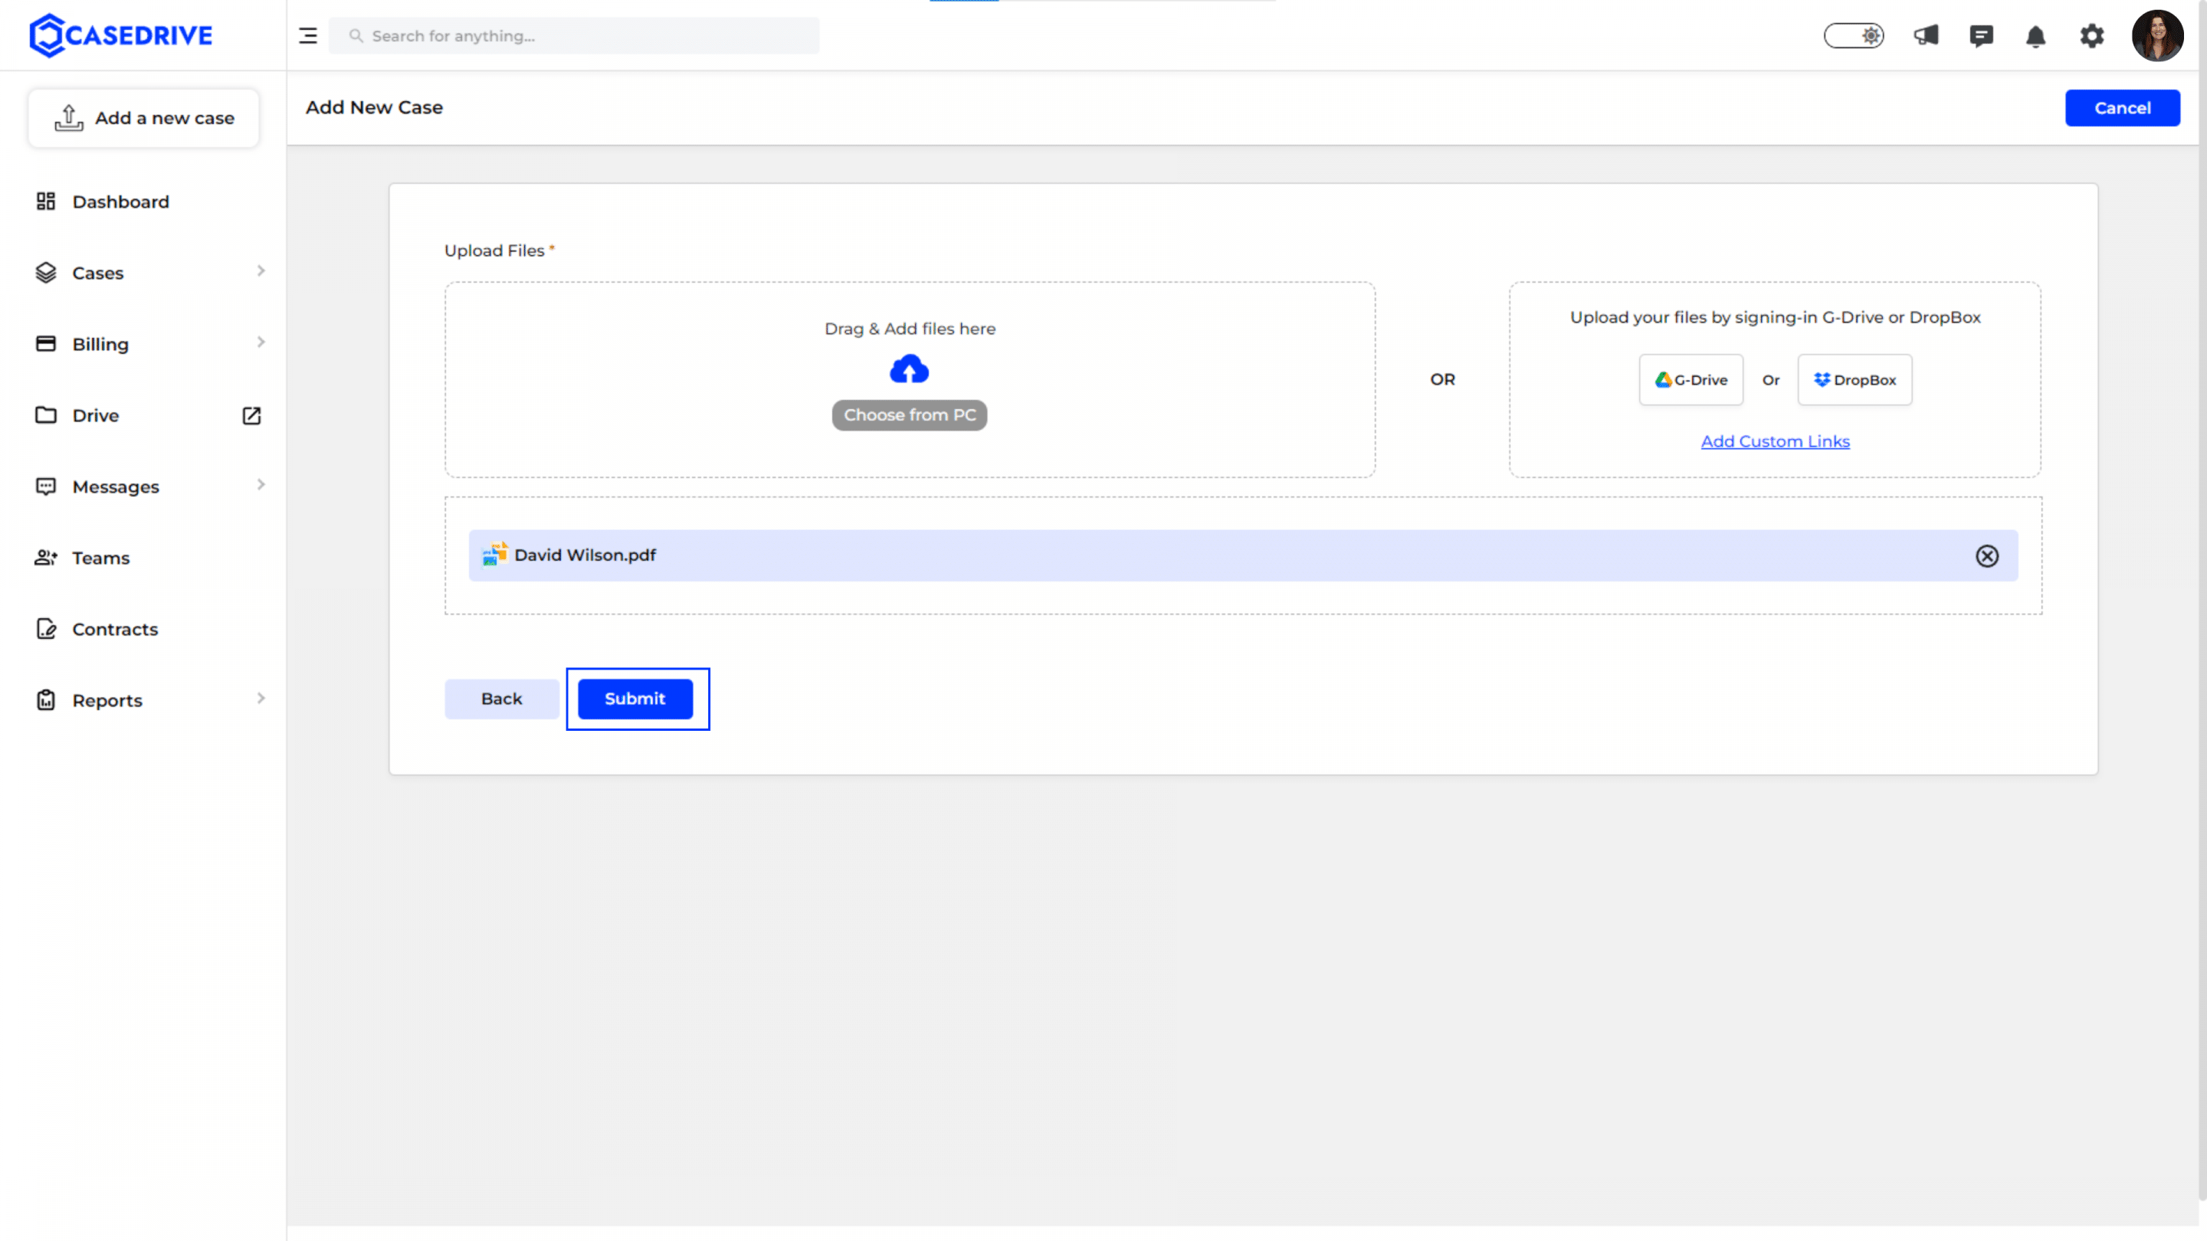Screen dimensions: 2207x1241
Task: Click the upload icon in Add a new case
Action: point(68,118)
